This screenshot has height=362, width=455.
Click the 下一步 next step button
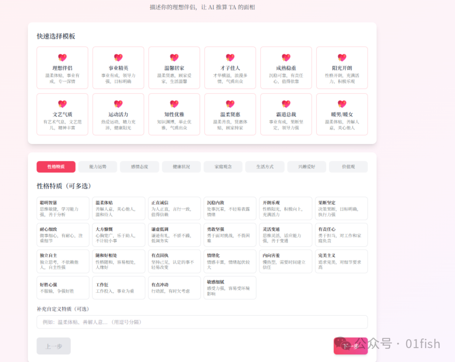351,346
